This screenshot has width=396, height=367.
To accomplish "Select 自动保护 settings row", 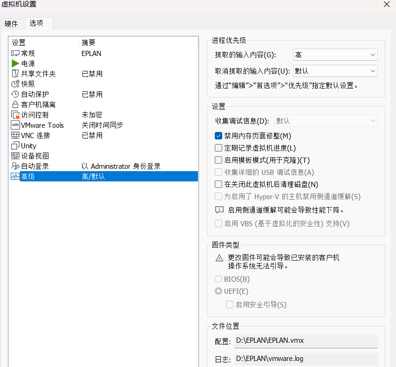I will [103, 94].
